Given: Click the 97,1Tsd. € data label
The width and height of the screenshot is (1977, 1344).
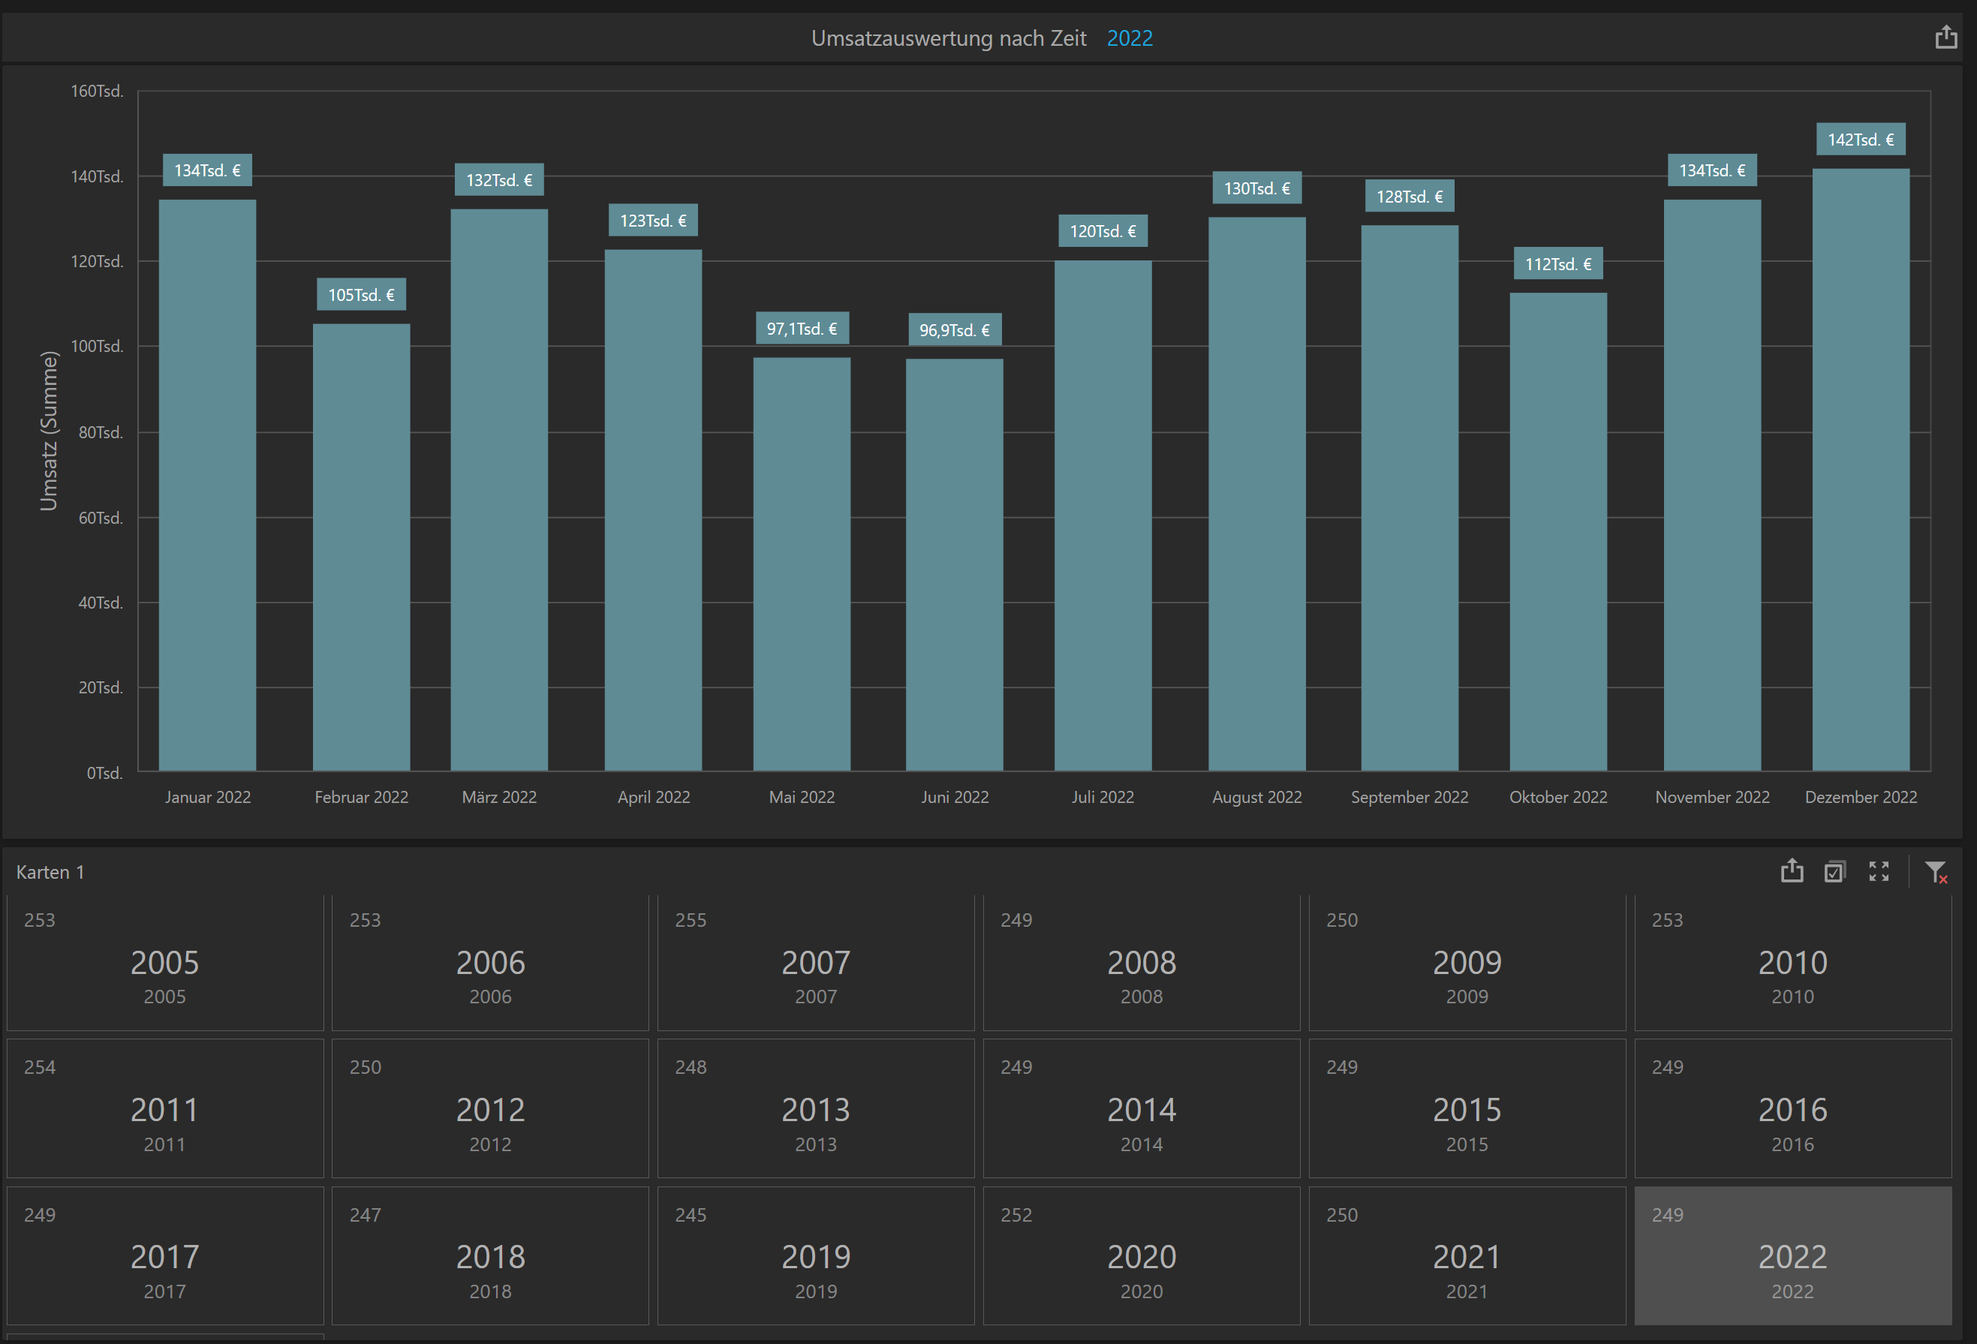Looking at the screenshot, I should [802, 329].
